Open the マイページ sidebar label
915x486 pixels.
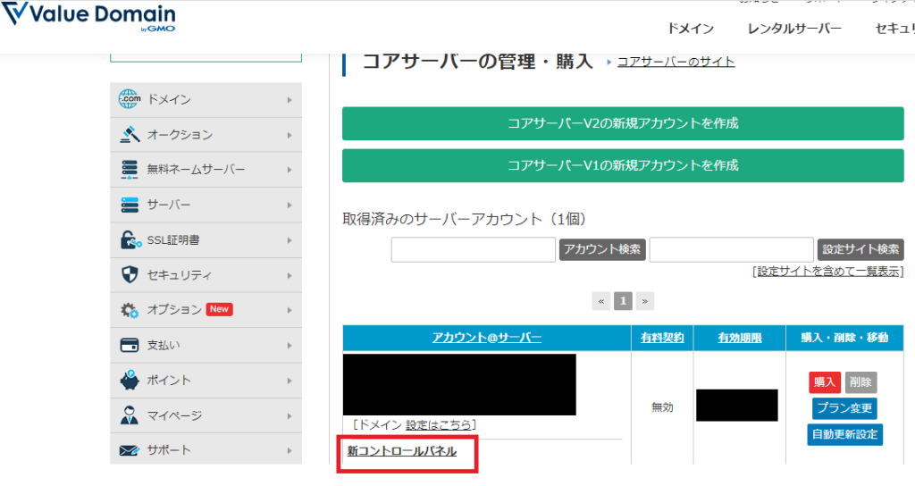174,415
